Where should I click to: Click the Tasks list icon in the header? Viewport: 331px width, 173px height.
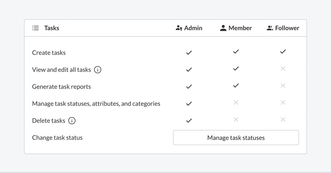(35, 28)
